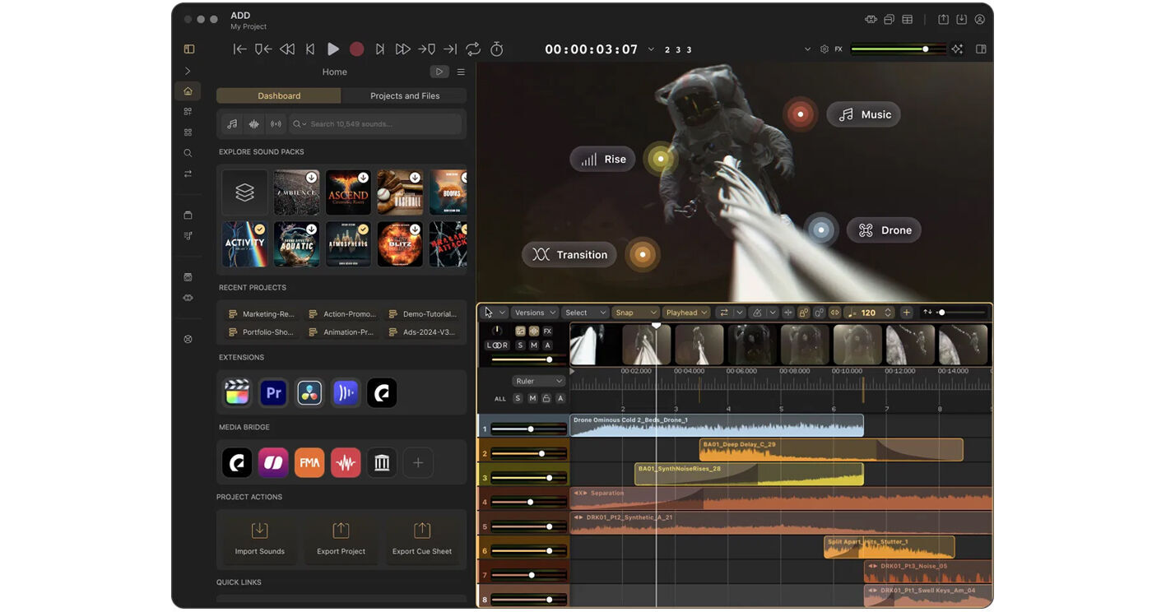Click the sound search input field
1166x612 pixels.
point(376,124)
